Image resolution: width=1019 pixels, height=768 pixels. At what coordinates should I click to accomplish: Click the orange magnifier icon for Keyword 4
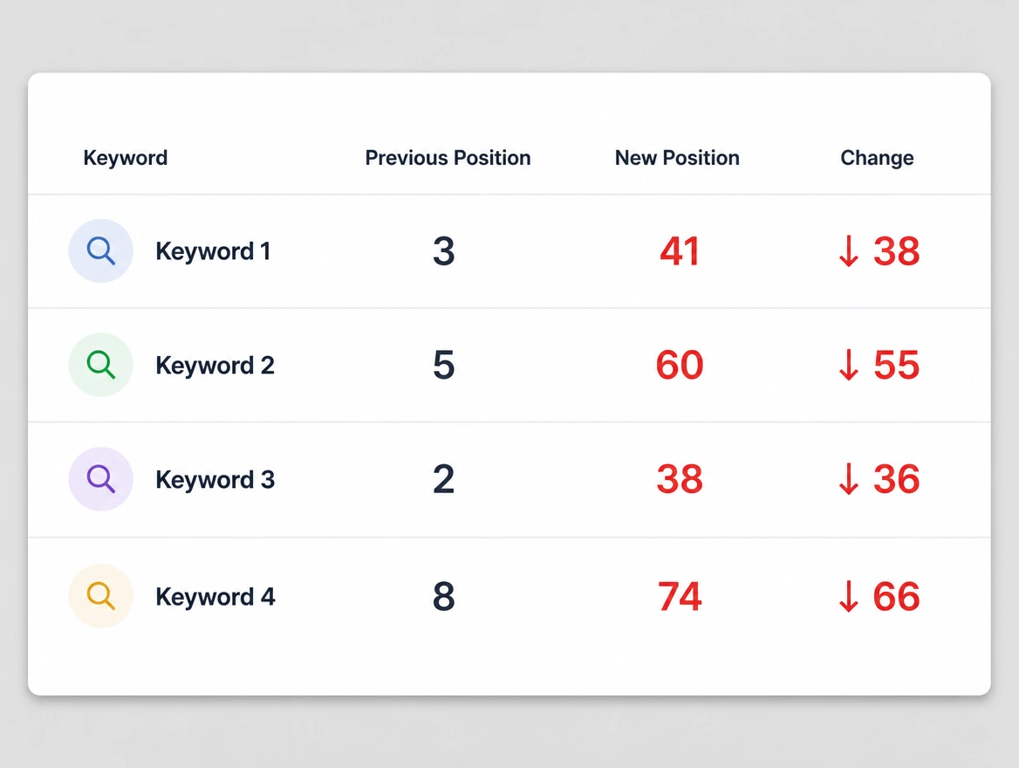(100, 596)
